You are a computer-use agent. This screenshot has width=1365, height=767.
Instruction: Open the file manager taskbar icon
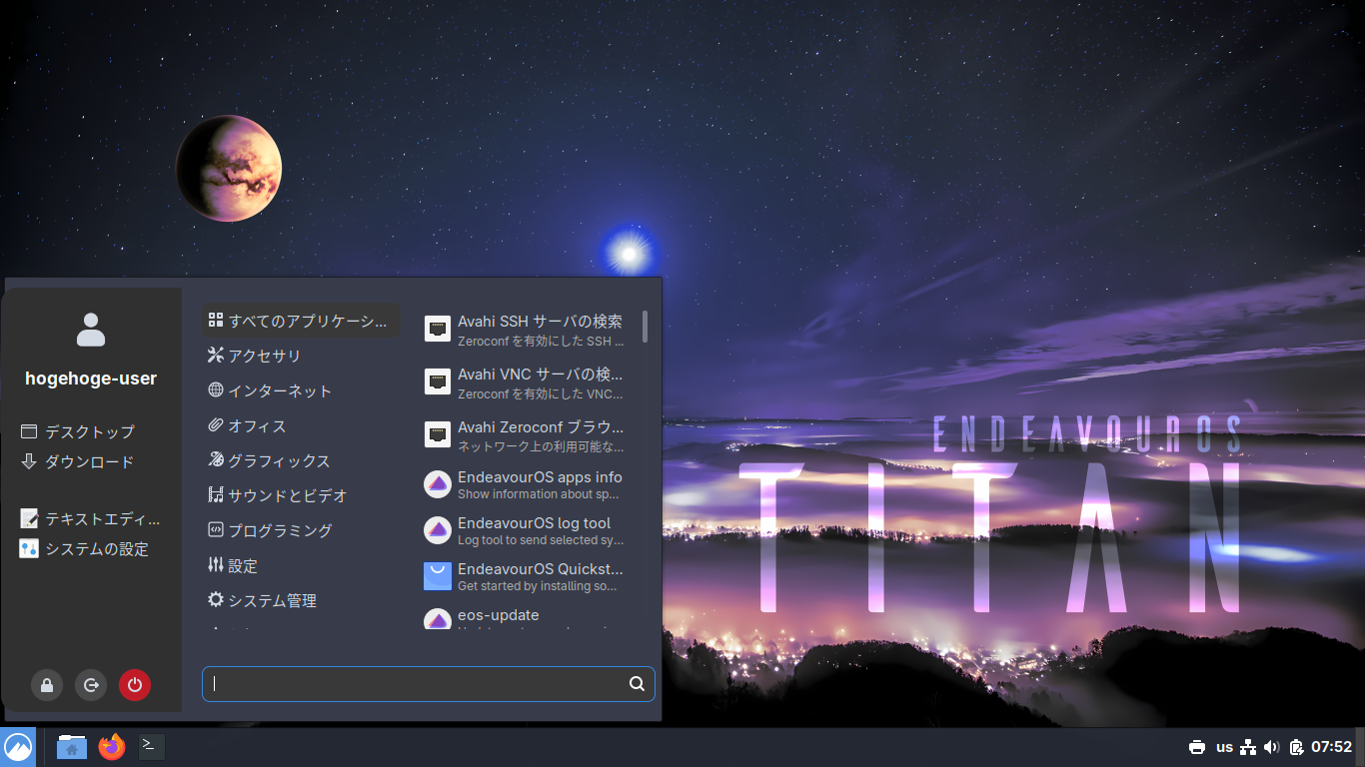(x=72, y=746)
